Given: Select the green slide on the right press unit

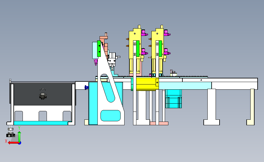Looking at the screenshot, I should pos(160,49).
